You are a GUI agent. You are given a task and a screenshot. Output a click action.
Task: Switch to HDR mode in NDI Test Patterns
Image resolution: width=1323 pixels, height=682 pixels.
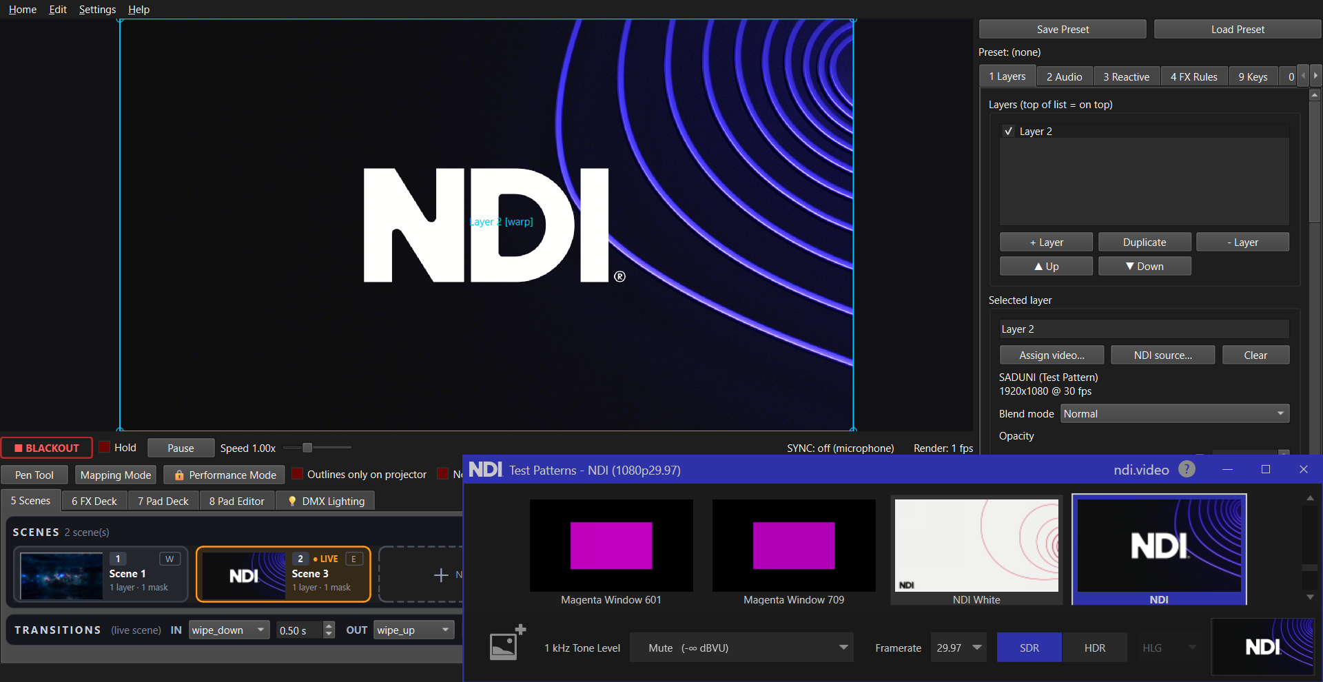pos(1094,648)
